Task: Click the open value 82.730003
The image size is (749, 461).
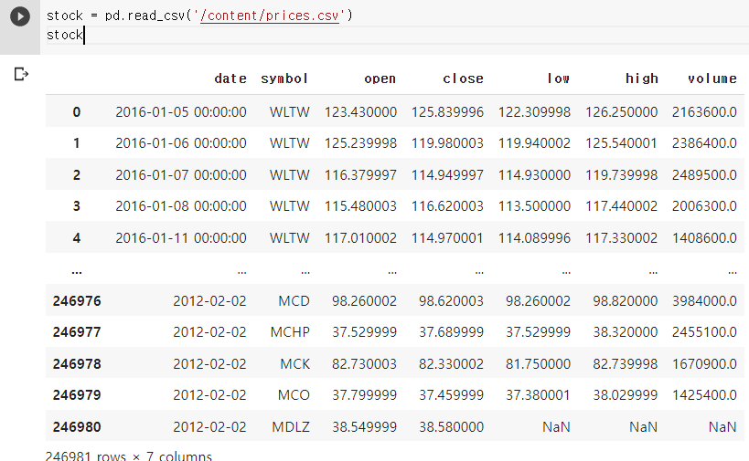Action: (365, 363)
